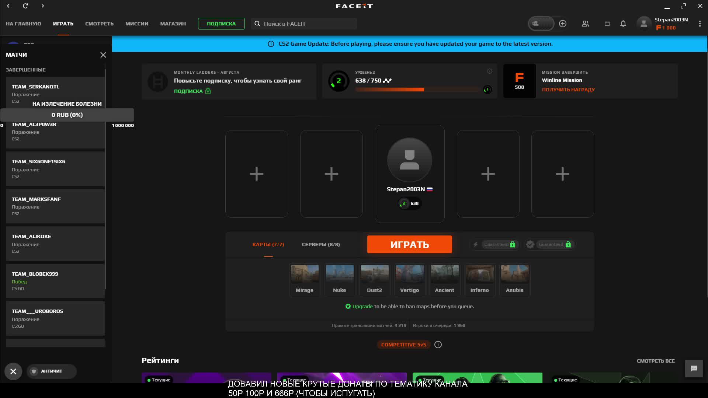The height and width of the screenshot is (398, 708).
Task: Click the search magnifier icon
Action: click(257, 24)
